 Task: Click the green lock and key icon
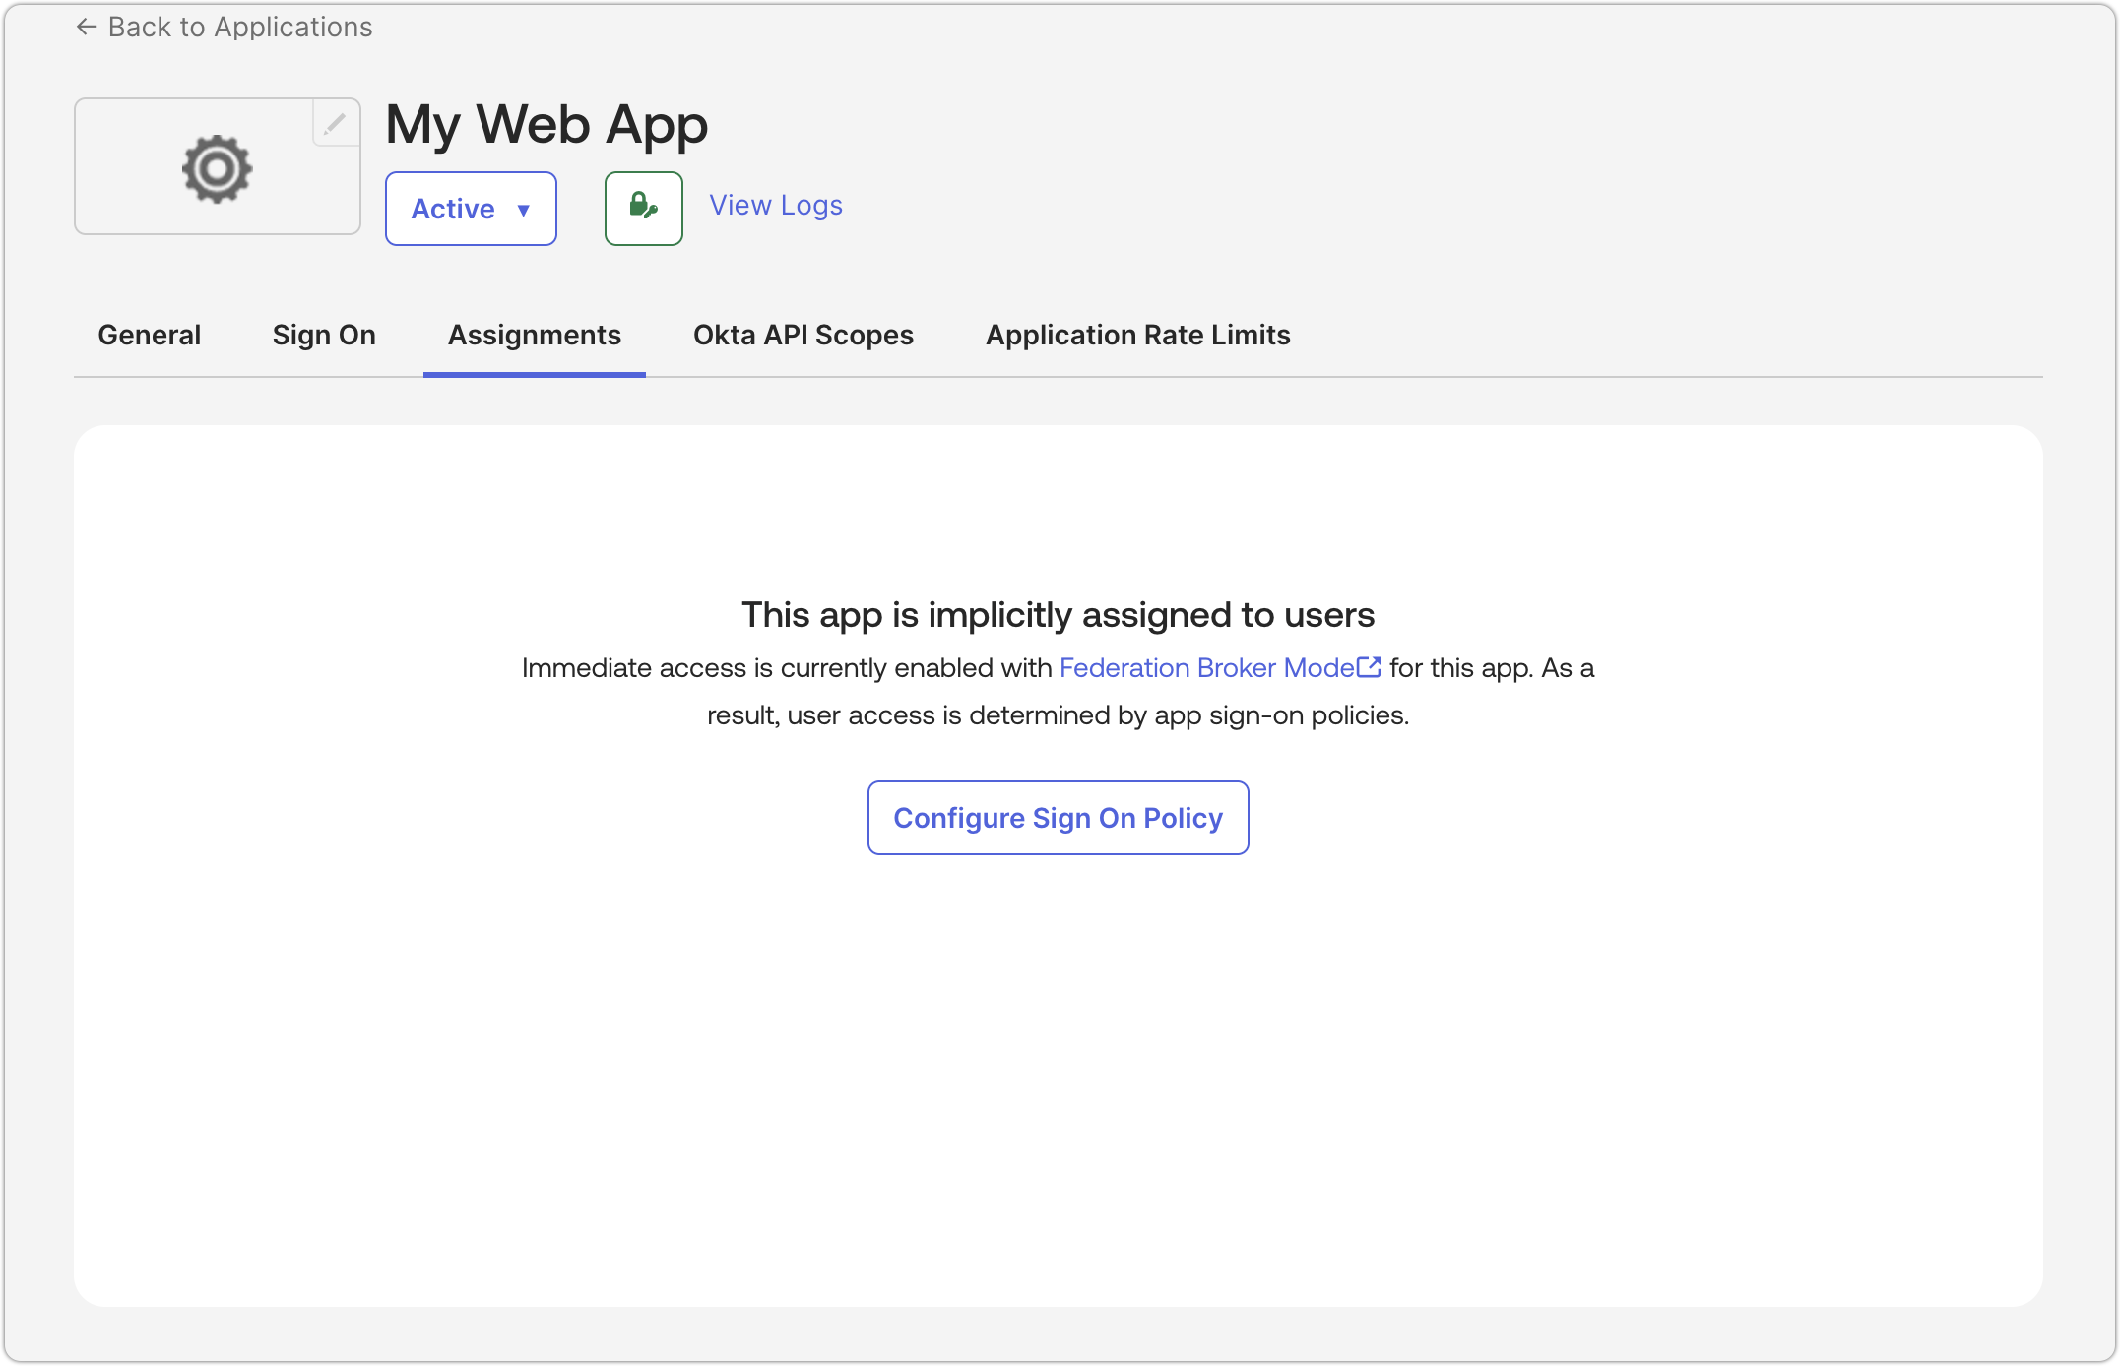643,208
